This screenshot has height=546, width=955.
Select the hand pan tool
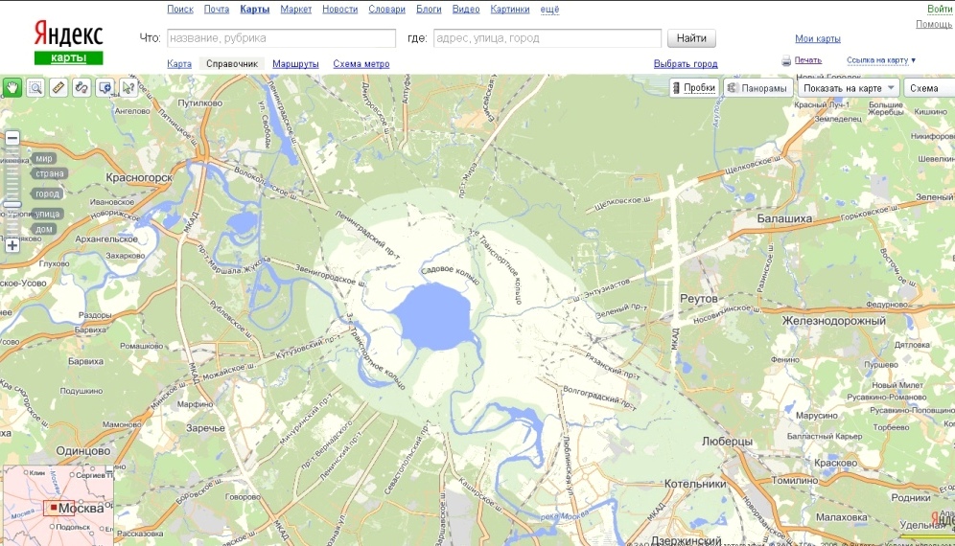[x=12, y=88]
